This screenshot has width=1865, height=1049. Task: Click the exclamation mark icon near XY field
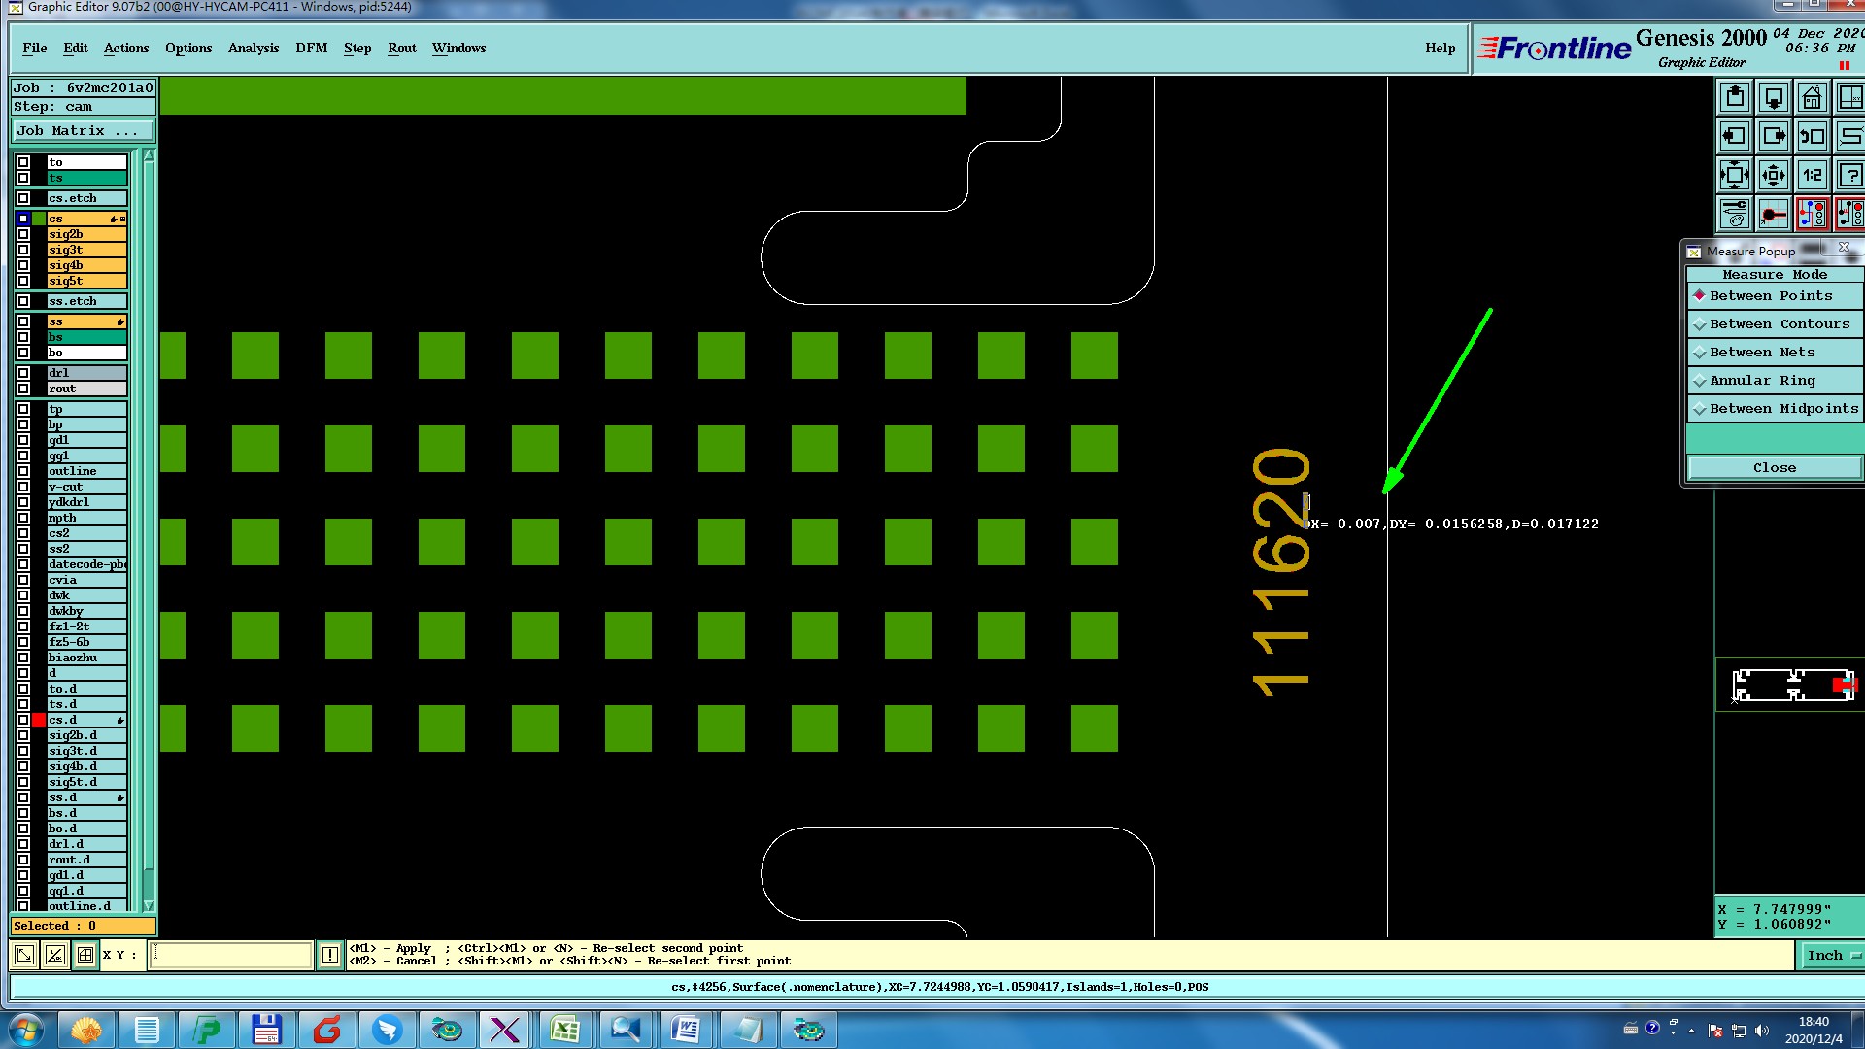pos(330,955)
